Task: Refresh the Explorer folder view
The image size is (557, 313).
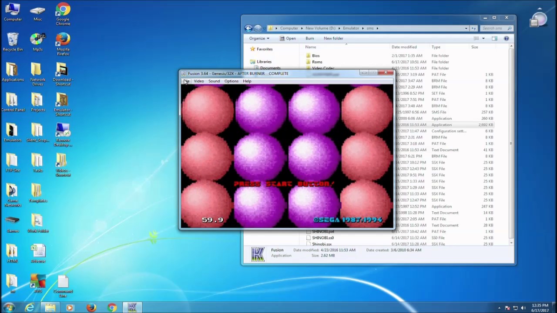Action: click(x=473, y=28)
